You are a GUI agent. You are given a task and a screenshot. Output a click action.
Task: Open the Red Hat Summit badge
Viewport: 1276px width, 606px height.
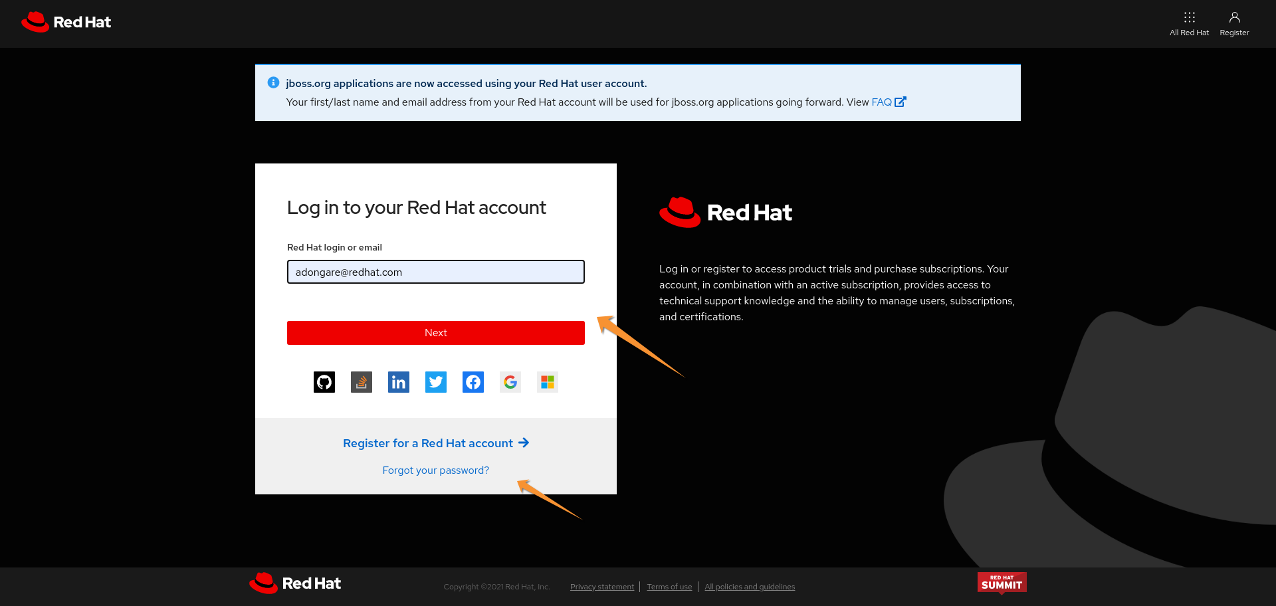click(x=1002, y=583)
